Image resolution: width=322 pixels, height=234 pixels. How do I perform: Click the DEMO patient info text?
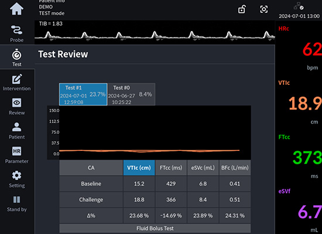point(46,7)
